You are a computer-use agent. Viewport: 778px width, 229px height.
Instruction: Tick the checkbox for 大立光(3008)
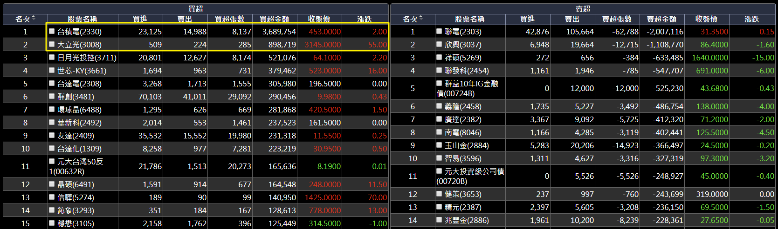pos(52,44)
